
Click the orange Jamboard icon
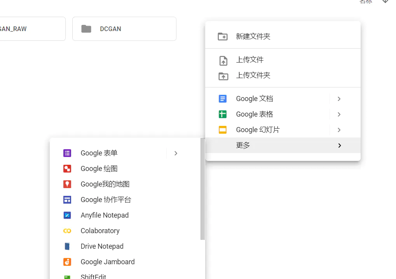pyautogui.click(x=67, y=262)
